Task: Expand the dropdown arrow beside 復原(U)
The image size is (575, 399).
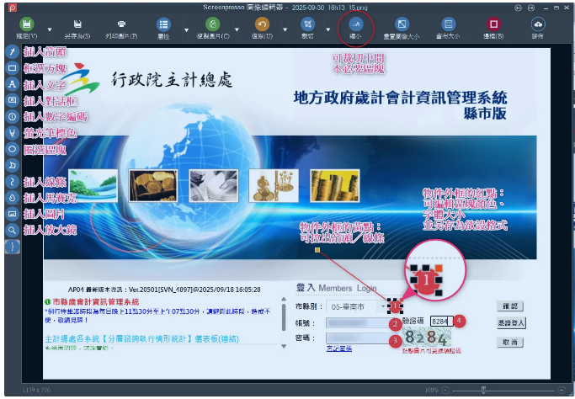Action: [x=285, y=29]
